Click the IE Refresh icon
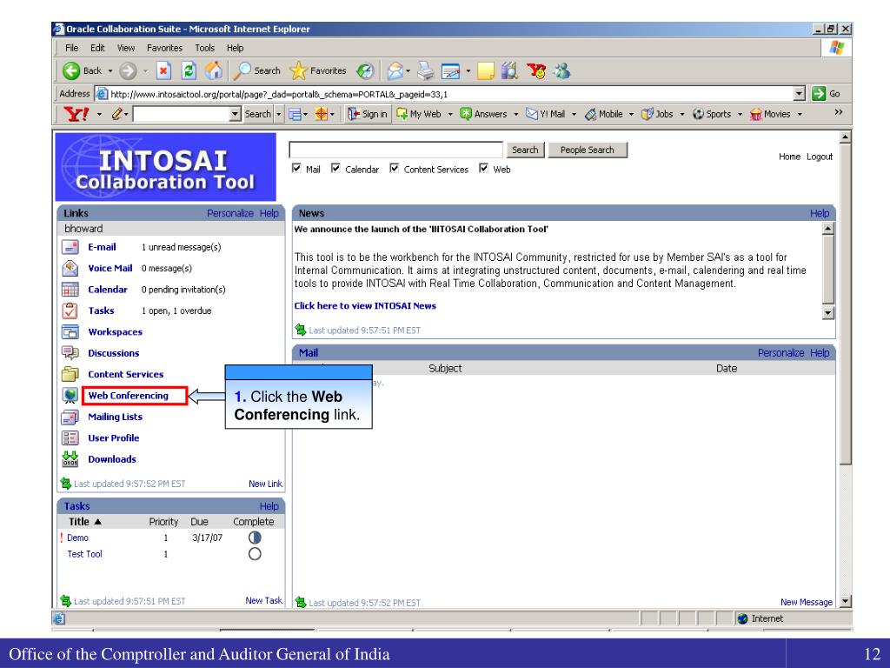 189,71
